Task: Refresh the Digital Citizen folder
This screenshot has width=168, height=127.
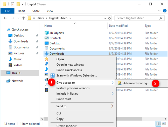Action: coord(109,18)
